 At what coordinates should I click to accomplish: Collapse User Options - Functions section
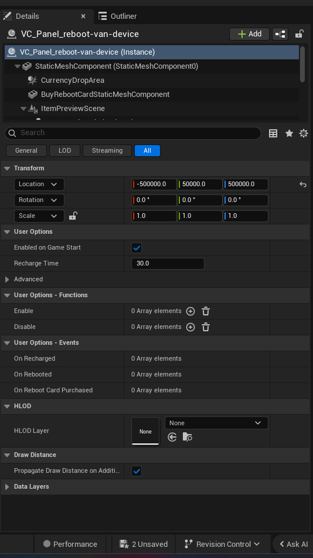pos(7,295)
